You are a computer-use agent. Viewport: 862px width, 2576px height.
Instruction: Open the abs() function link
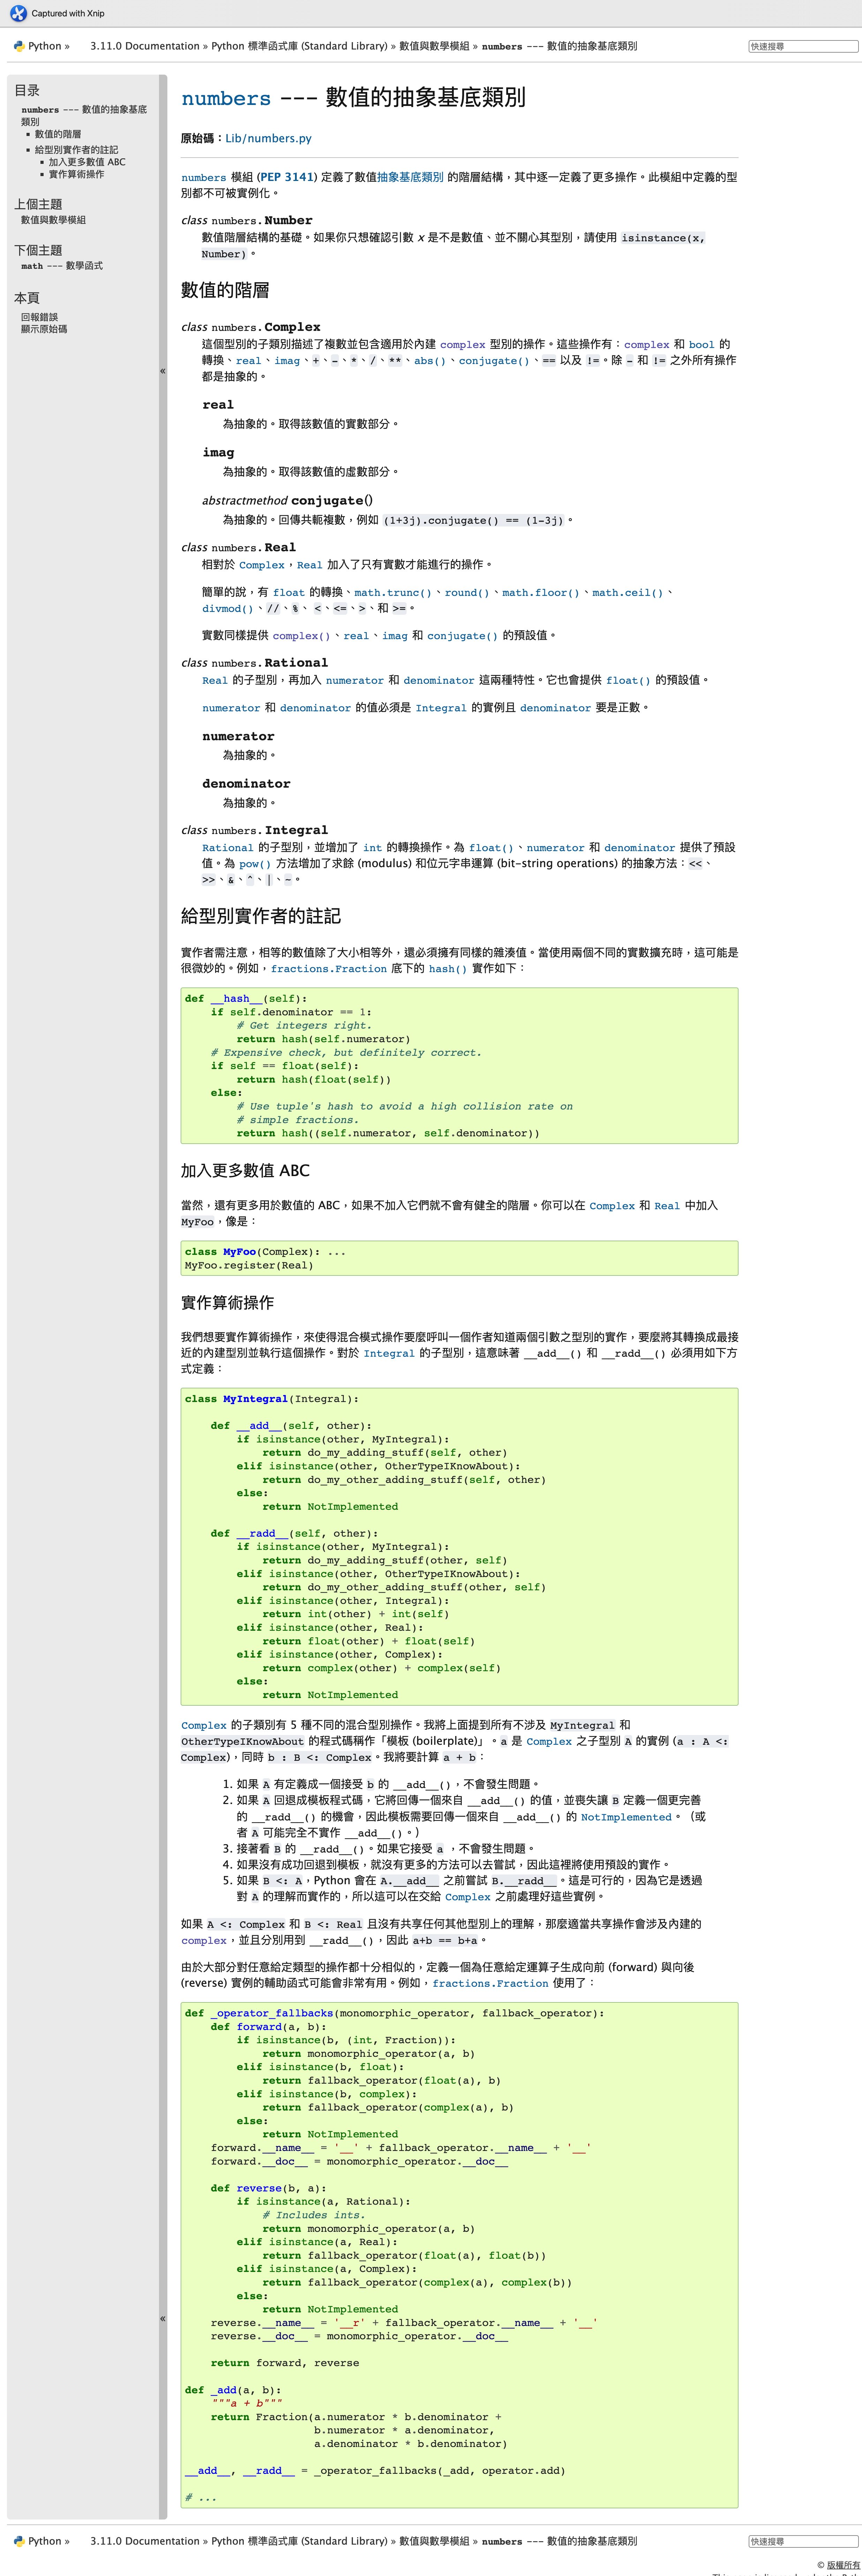point(430,361)
